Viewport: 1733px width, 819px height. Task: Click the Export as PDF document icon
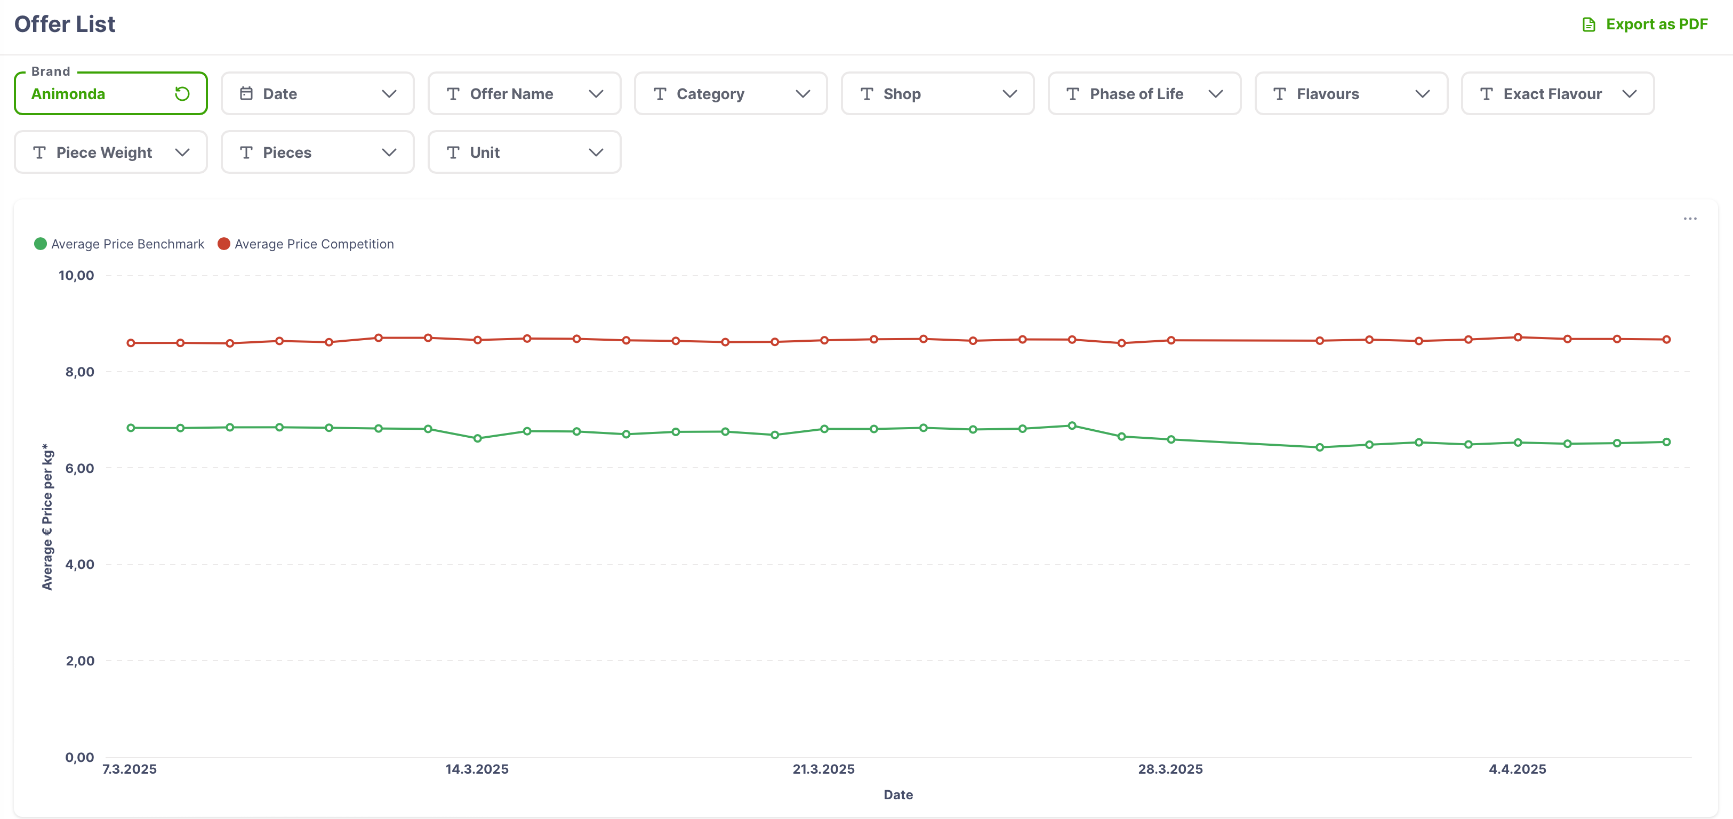[1588, 25]
